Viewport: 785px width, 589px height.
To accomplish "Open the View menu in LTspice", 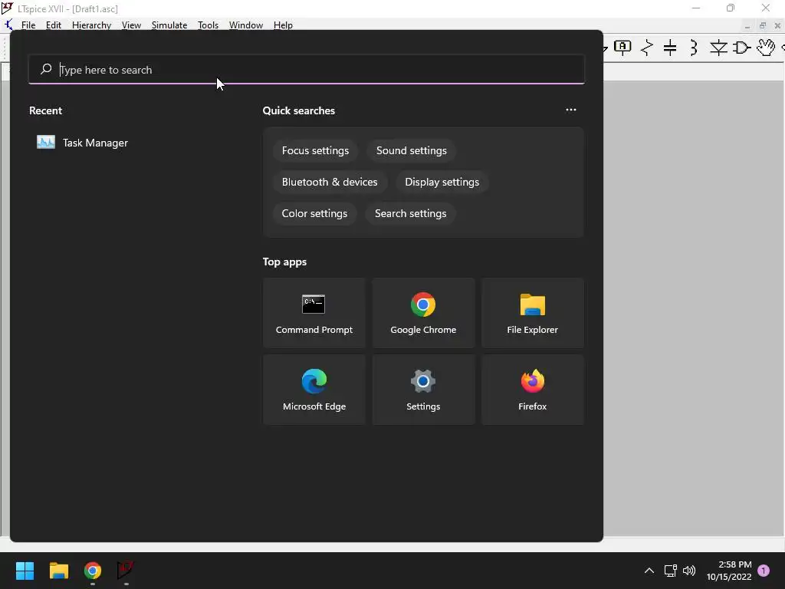I will coord(131,25).
